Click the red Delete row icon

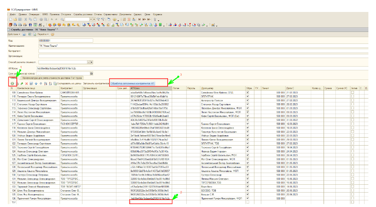pyautogui.click(x=26, y=83)
